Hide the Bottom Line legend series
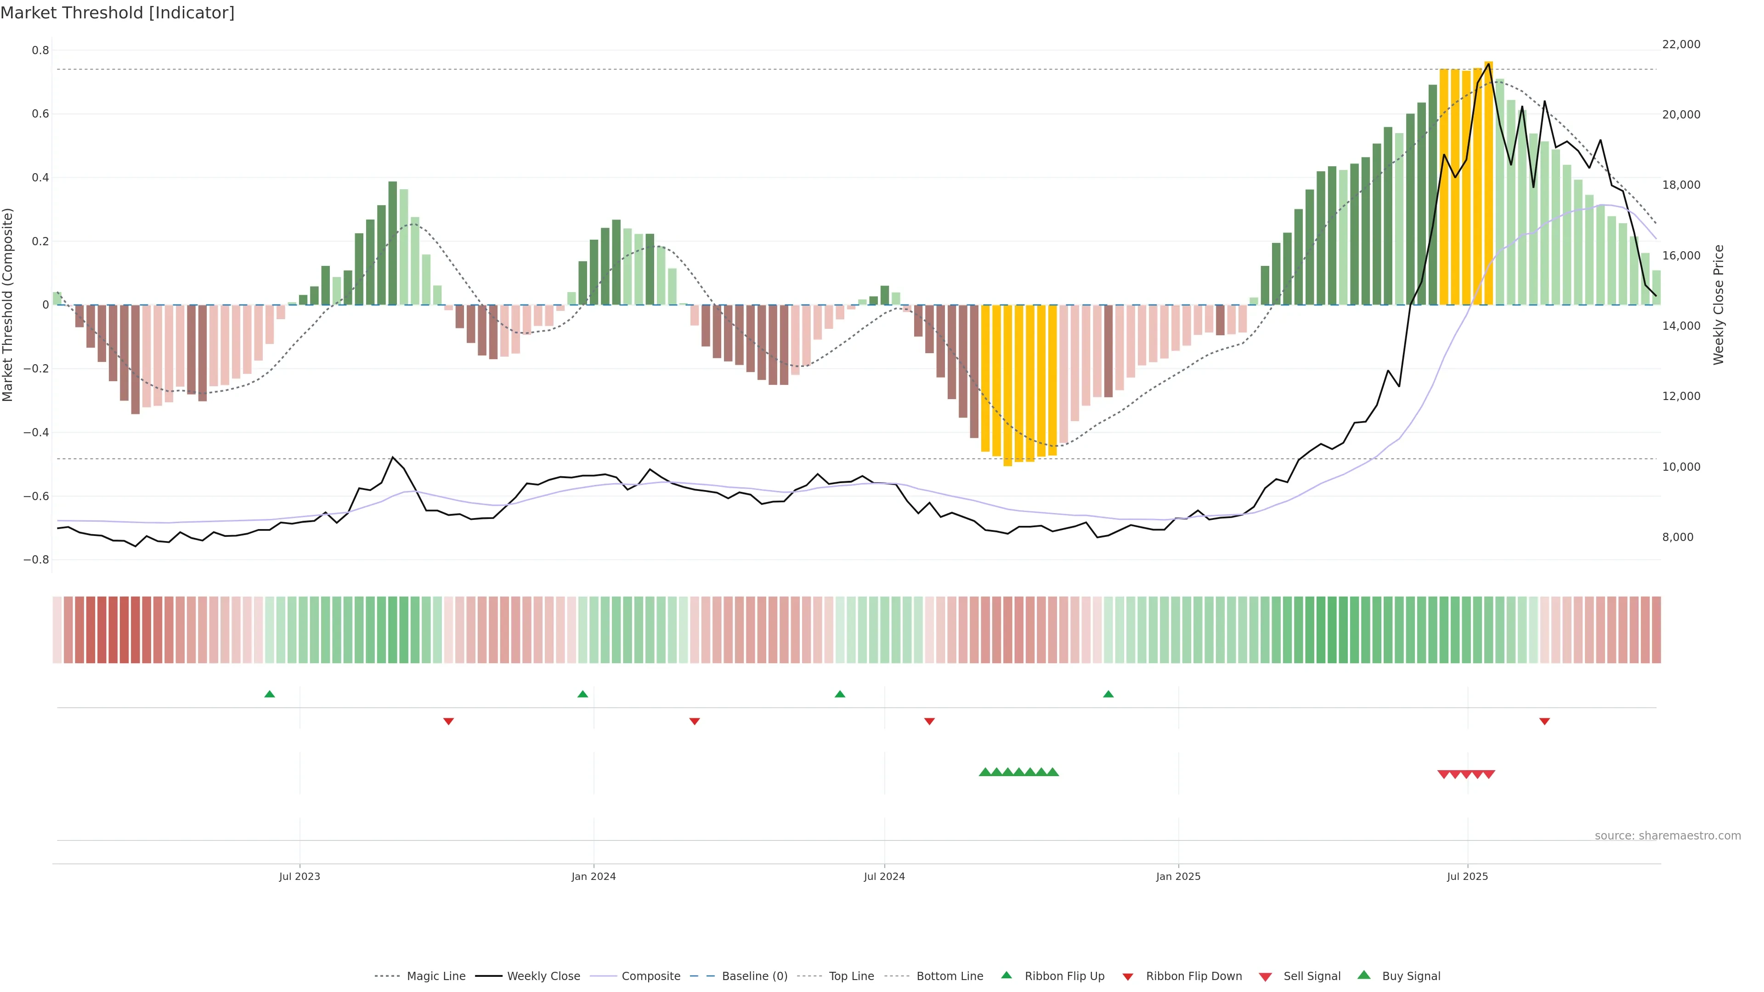Image resolution: width=1764 pixels, height=992 pixels. (949, 976)
